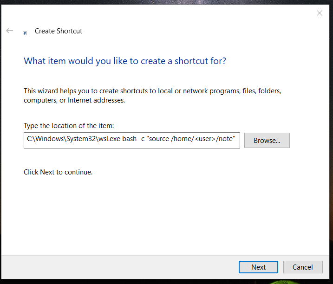Click the 'Click Next to continue' text
The height and width of the screenshot is (284, 333).
tap(58, 172)
